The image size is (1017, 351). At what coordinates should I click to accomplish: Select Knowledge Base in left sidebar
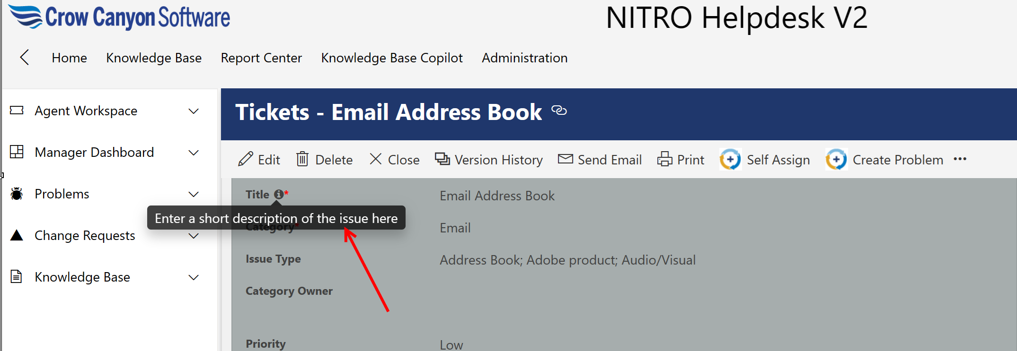(82, 277)
